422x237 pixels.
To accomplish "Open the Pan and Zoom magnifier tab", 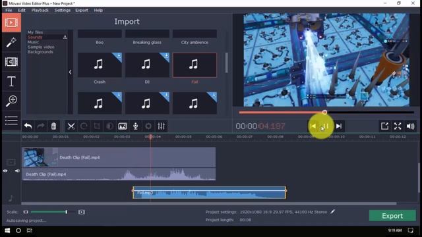I will point(11,101).
